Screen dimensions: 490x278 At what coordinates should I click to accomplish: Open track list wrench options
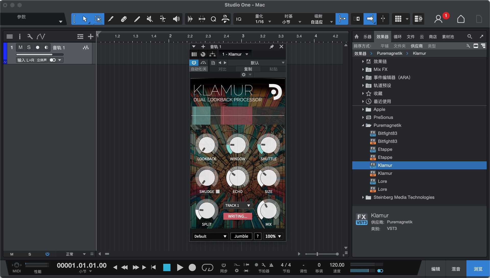30,36
